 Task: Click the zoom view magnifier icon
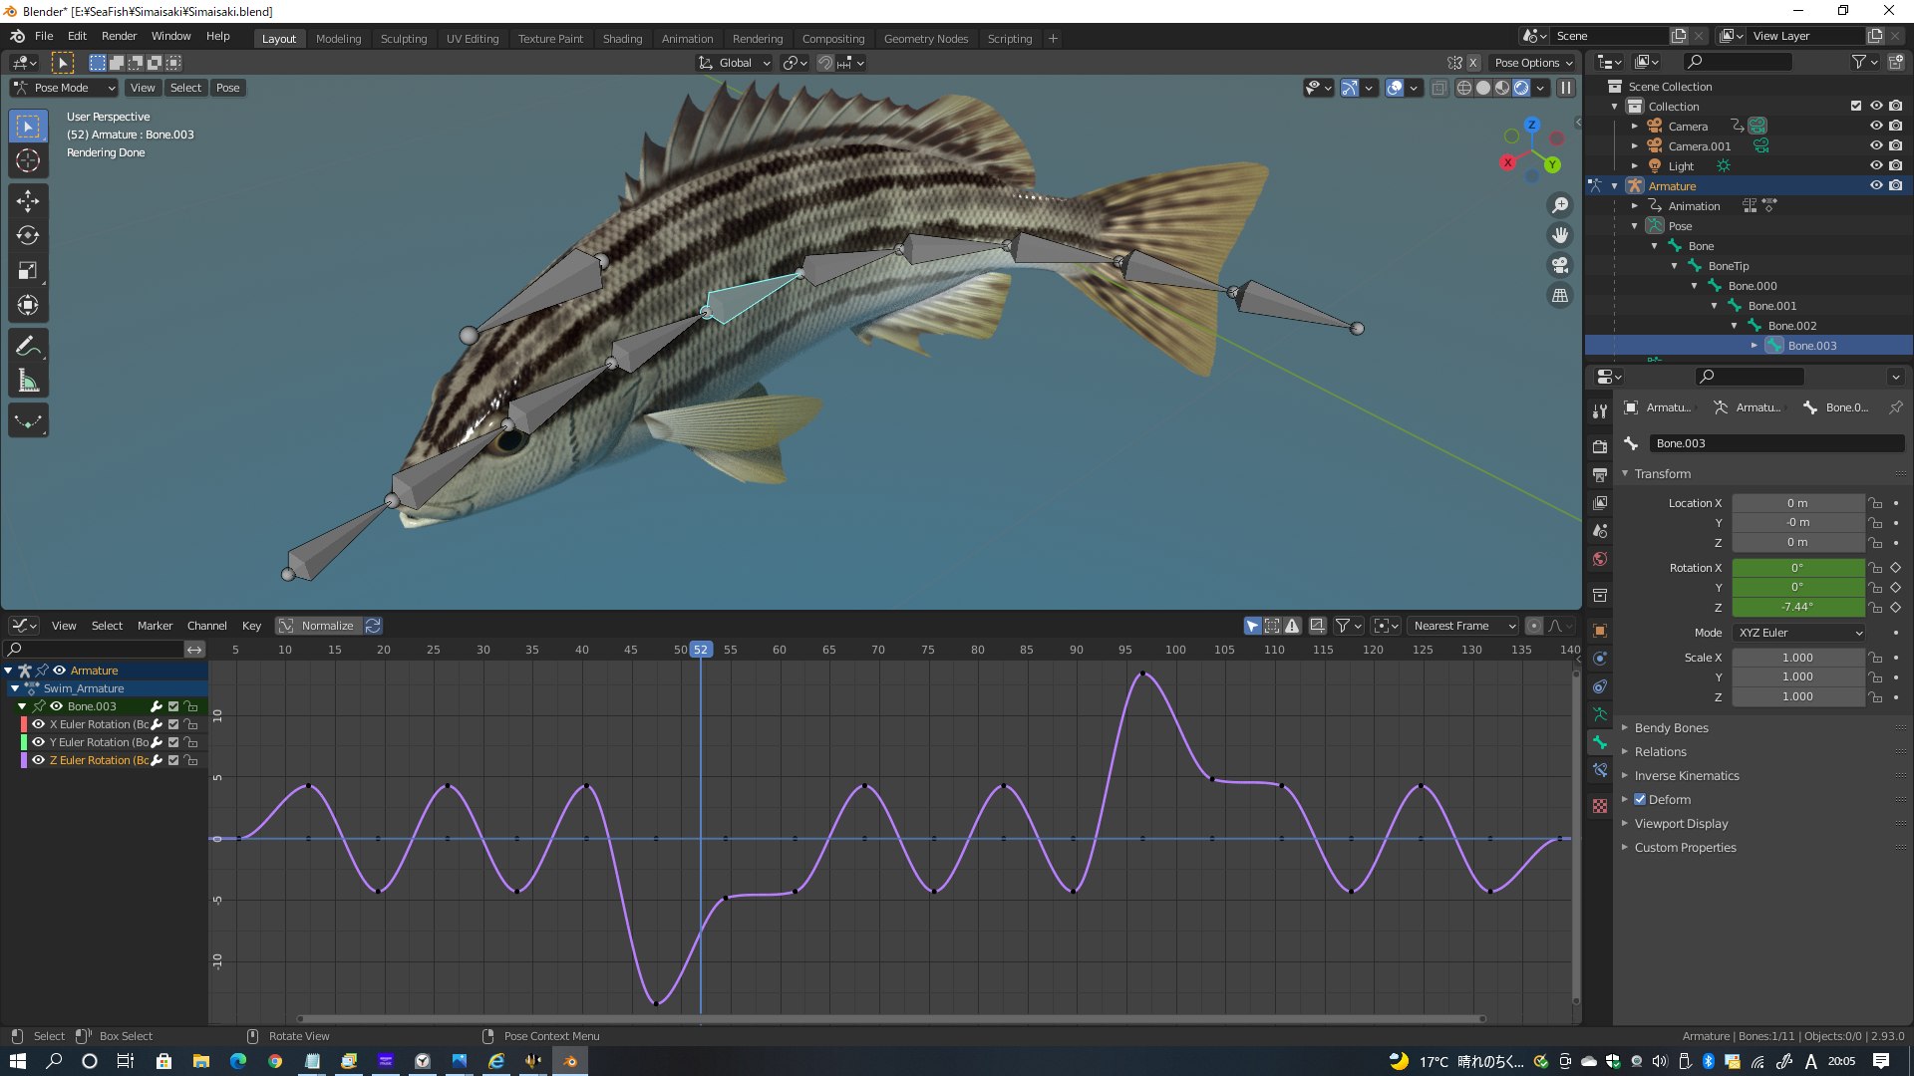tap(1560, 205)
